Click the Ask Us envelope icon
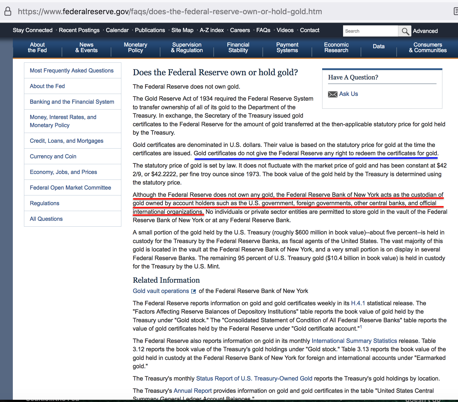This screenshot has height=402, width=458. pyautogui.click(x=333, y=94)
